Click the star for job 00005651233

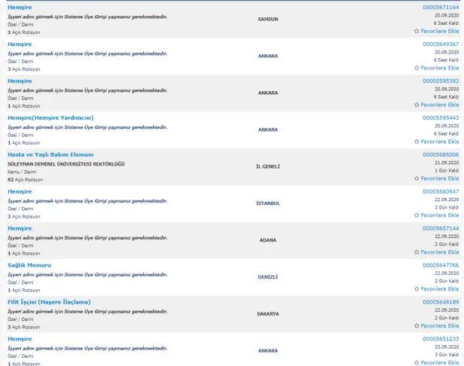[417, 362]
